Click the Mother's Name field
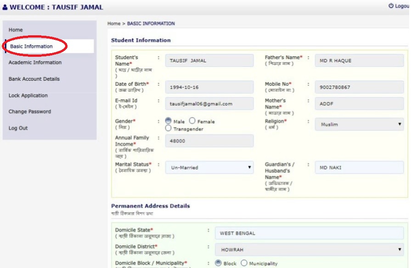Image resolution: width=411 pixels, height=268 pixels. coord(359,104)
